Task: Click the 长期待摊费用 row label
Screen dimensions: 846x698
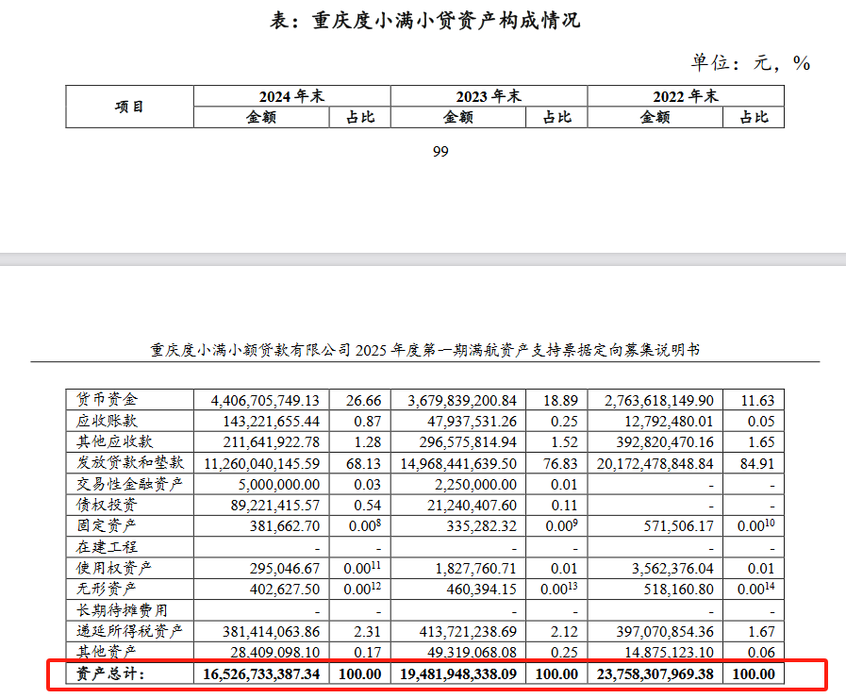Action: click(122, 610)
